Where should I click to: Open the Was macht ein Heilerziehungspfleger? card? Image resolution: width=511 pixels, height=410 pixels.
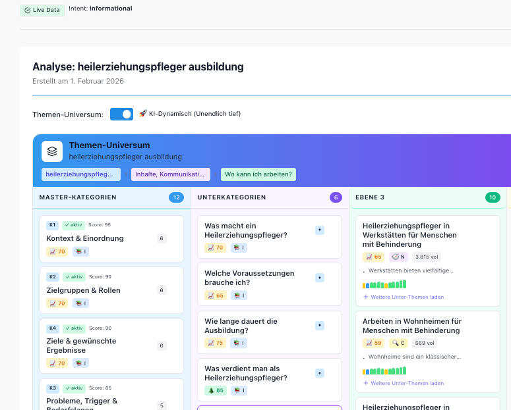(270, 237)
